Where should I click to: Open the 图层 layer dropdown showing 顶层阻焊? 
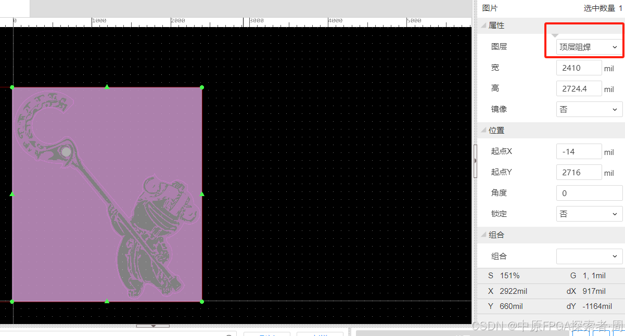click(x=589, y=47)
